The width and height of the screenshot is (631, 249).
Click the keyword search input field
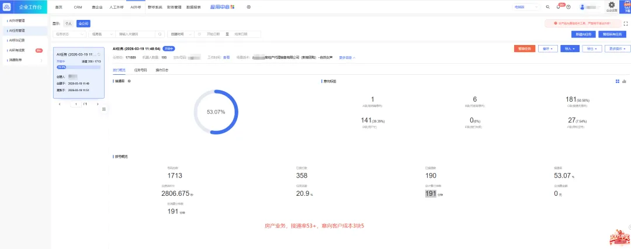[136, 34]
